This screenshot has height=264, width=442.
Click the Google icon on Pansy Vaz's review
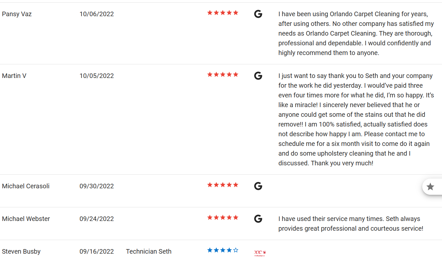[x=258, y=14]
